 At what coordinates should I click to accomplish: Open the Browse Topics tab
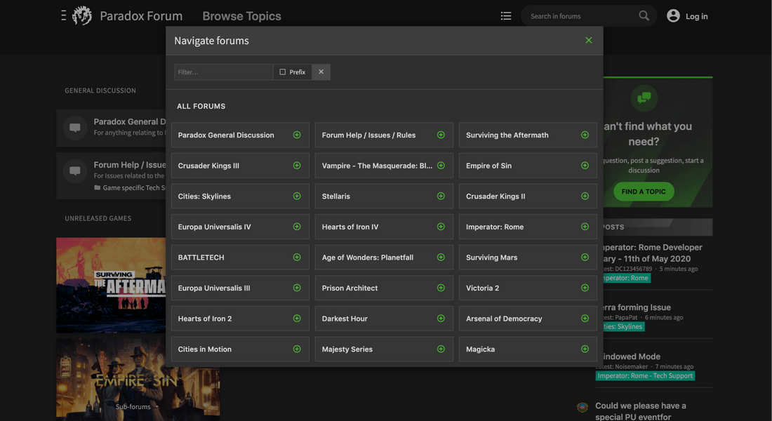click(x=241, y=16)
